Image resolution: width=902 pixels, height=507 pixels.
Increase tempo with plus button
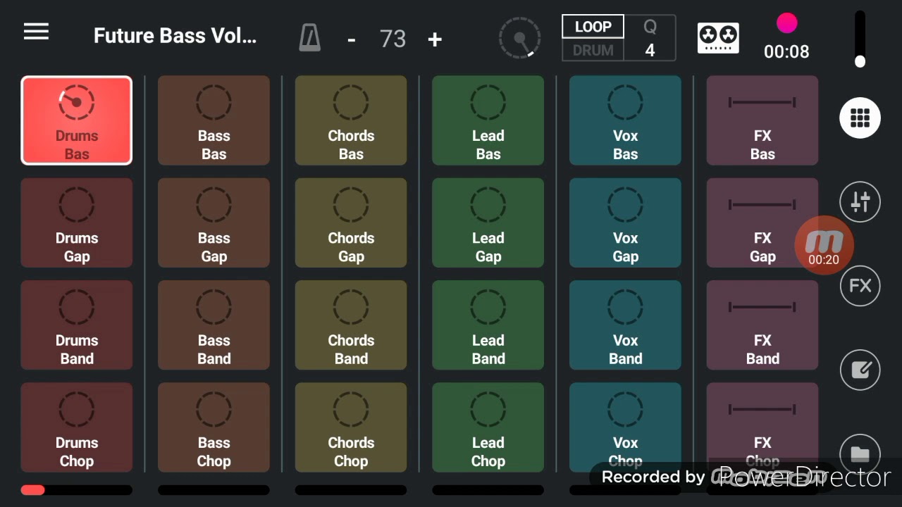click(435, 39)
